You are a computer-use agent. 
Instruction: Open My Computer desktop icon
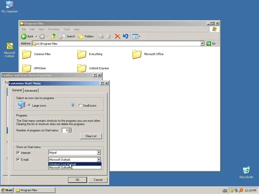(10, 7)
